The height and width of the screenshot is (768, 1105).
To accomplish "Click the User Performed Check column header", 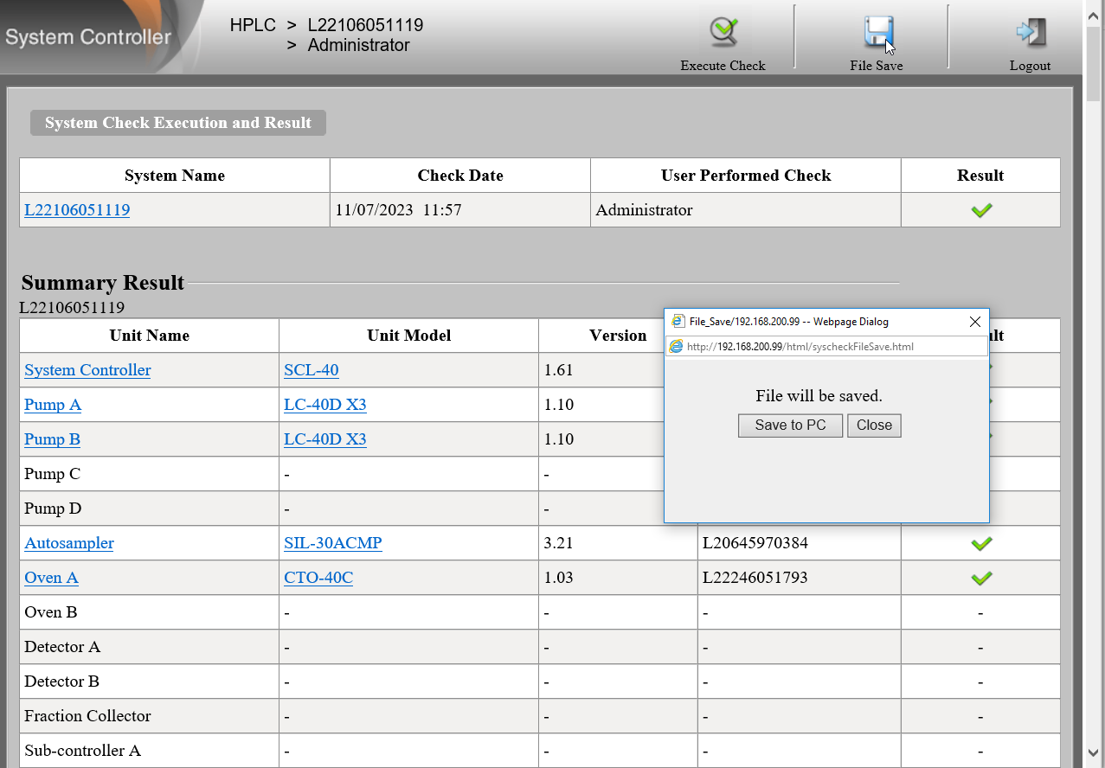I will [746, 176].
